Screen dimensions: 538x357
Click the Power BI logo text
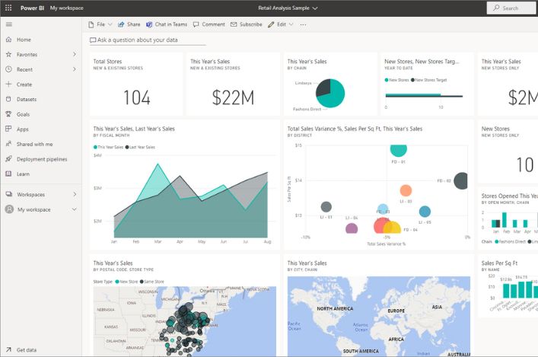tap(32, 8)
